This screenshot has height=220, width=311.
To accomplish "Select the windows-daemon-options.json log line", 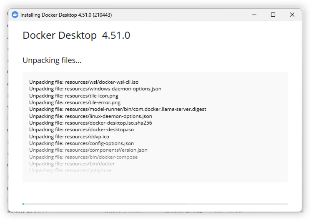I will coord(95,89).
